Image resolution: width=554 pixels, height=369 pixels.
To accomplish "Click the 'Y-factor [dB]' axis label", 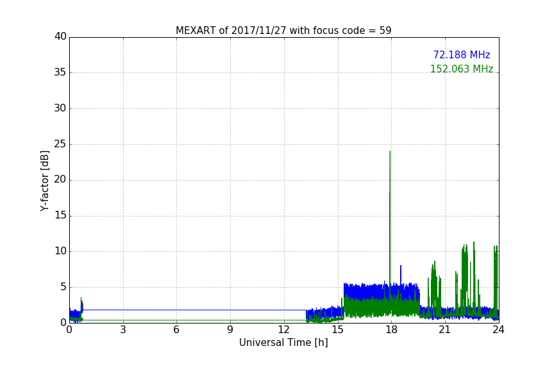I will pos(44,181).
